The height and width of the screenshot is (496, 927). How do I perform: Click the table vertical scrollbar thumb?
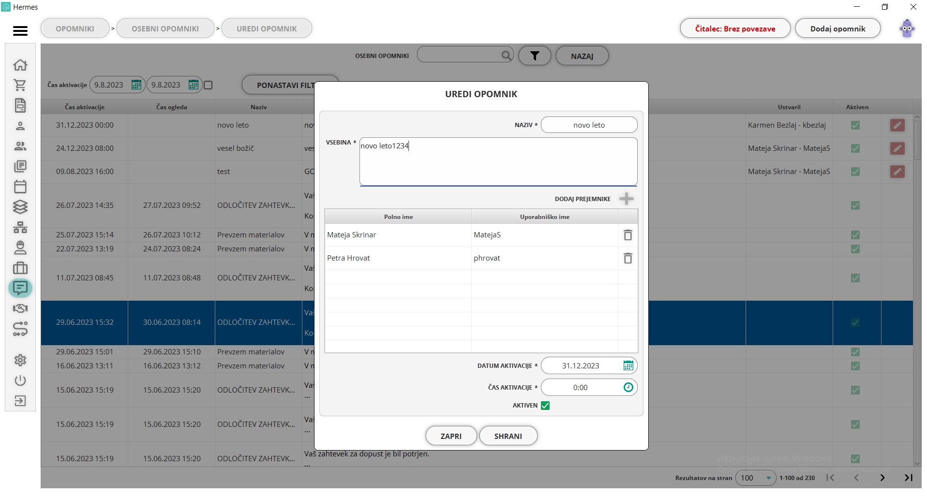pyautogui.click(x=917, y=140)
